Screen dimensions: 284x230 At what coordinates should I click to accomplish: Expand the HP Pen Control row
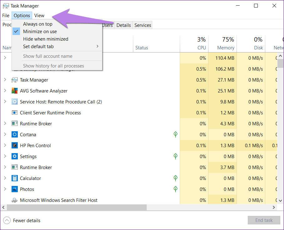click(x=5, y=145)
